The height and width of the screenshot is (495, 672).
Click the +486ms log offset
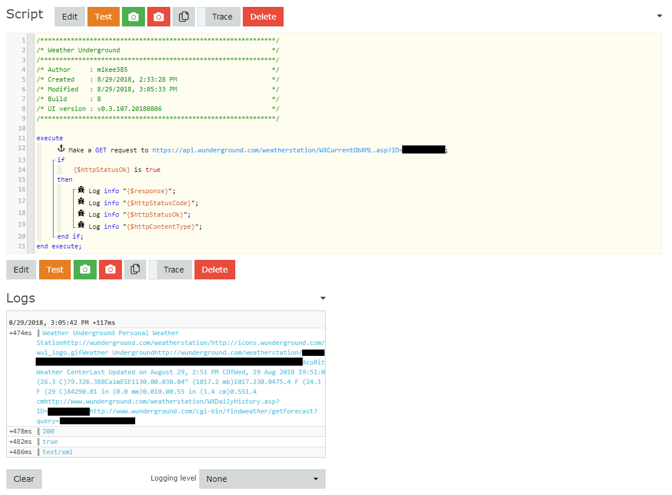(20, 452)
